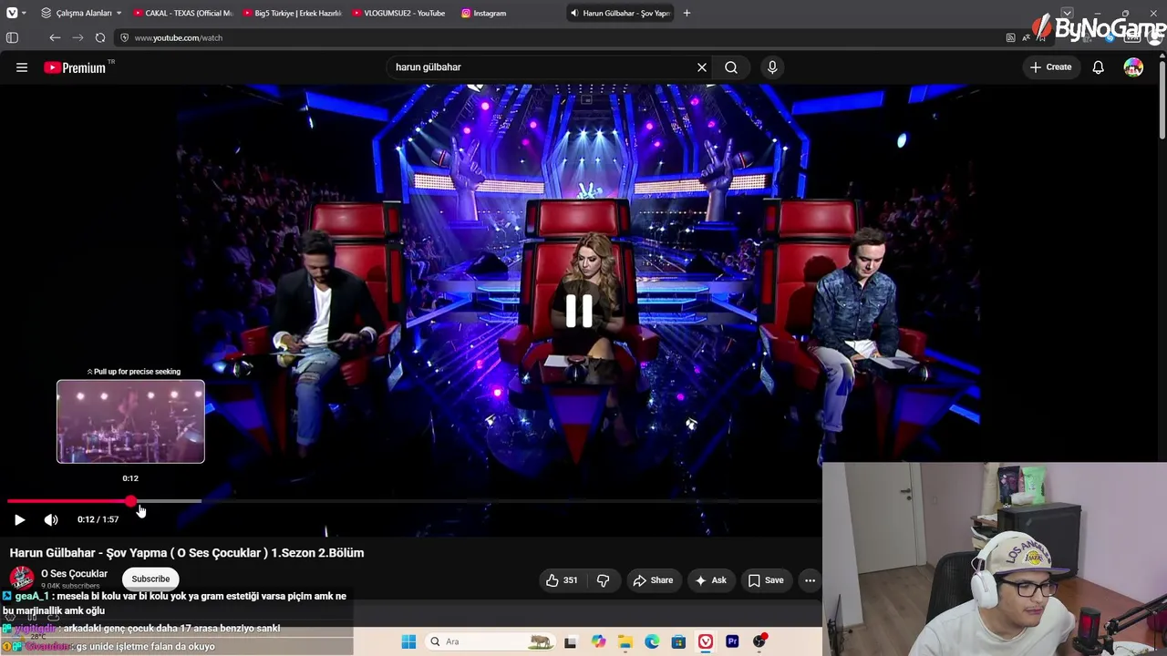Open a new browser tab
Viewport: 1167px width, 656px height.
point(687,13)
